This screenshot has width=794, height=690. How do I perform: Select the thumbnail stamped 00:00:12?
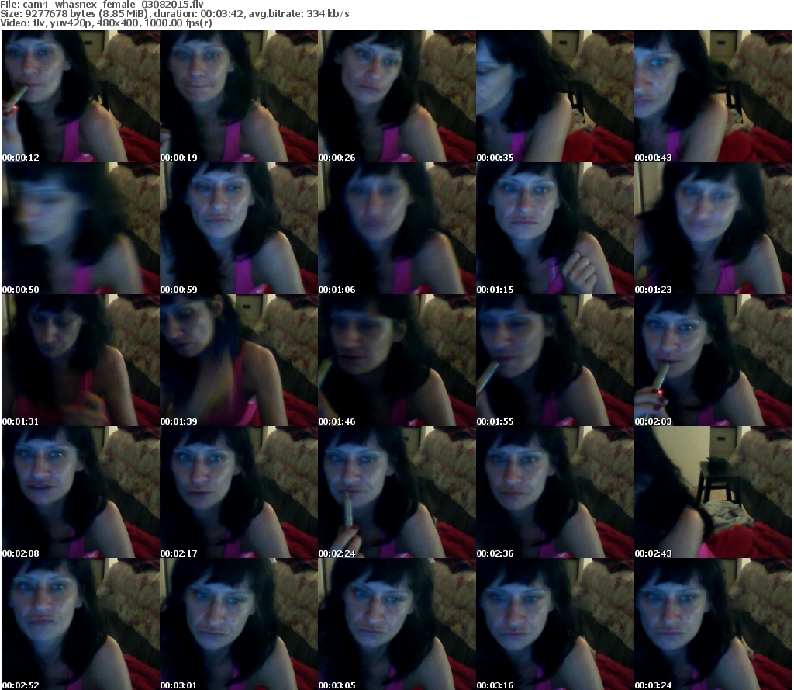tap(81, 96)
